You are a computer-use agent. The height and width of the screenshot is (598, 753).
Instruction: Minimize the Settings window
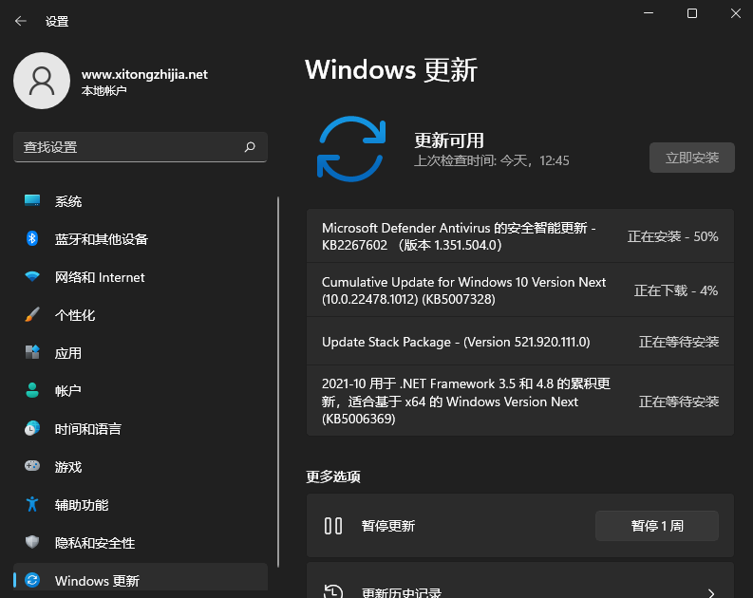coord(649,13)
